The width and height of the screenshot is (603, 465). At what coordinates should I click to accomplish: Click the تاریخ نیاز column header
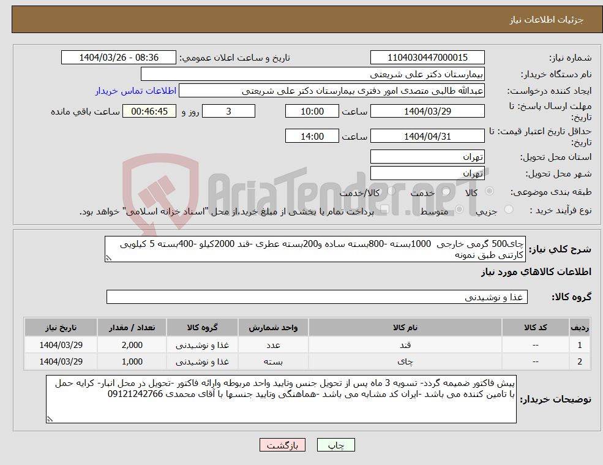point(61,328)
